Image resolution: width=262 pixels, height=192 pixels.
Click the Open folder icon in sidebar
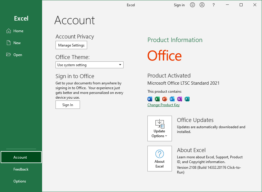(x=8, y=55)
